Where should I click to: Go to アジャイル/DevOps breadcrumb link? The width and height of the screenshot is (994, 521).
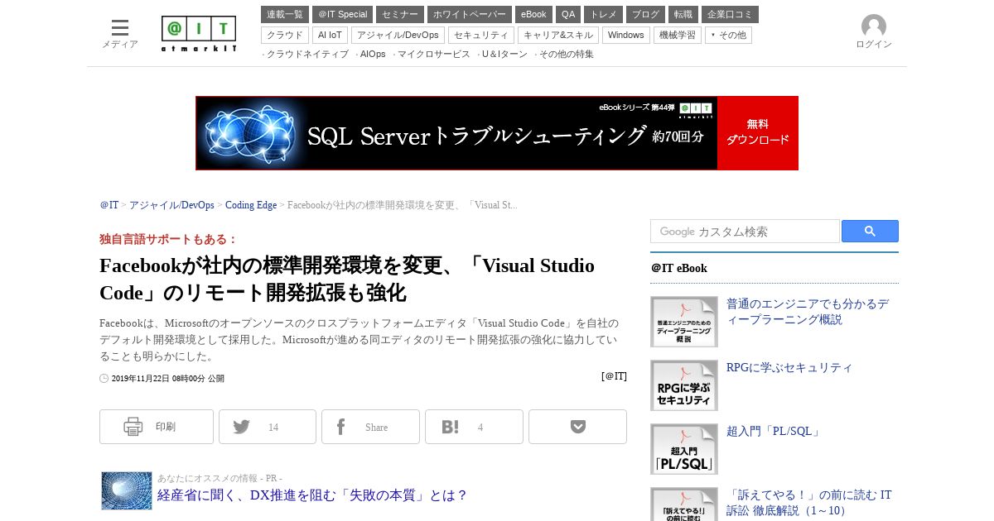(x=171, y=205)
